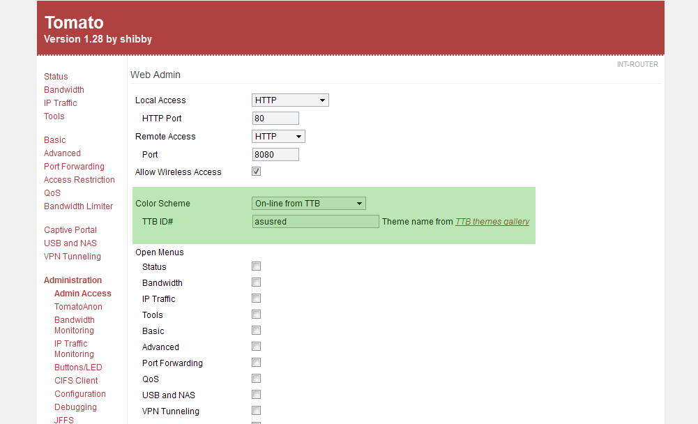This screenshot has height=424, width=698.
Task: Check Open Menus Status checkbox
Action: tap(256, 266)
